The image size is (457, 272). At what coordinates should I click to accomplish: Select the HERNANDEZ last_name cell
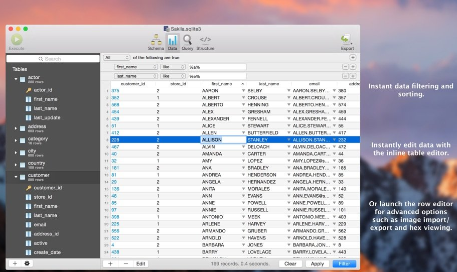(262, 182)
